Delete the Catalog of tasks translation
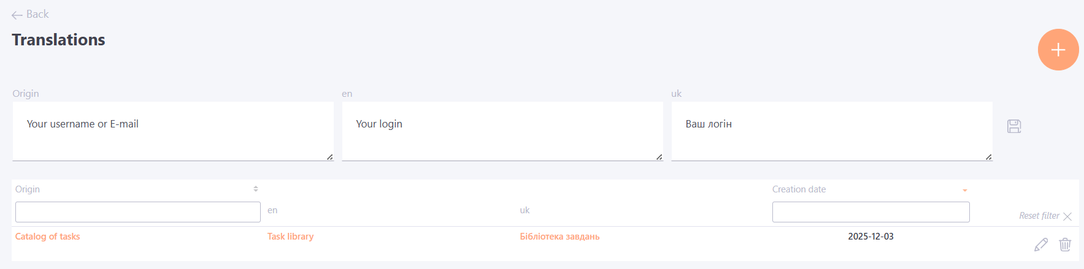1084x269 pixels. tap(1065, 244)
